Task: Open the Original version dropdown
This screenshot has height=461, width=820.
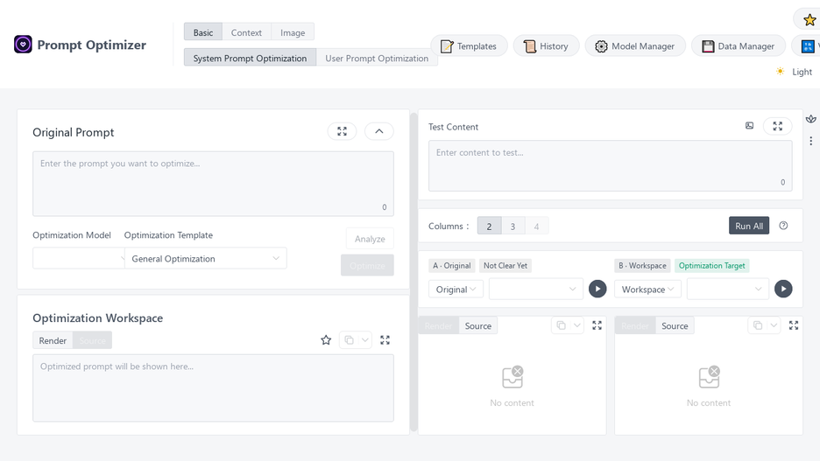Action: point(456,289)
